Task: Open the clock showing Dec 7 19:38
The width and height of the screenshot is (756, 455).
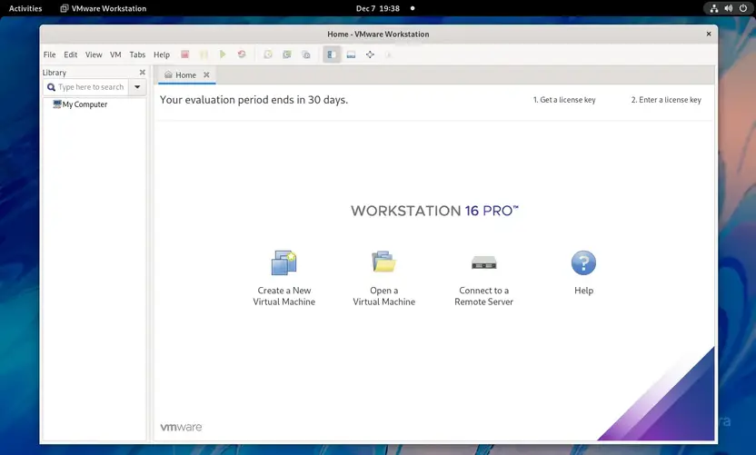Action: click(x=377, y=8)
